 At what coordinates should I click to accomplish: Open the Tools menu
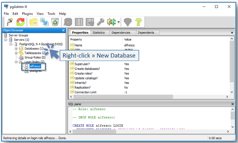point(51,14)
